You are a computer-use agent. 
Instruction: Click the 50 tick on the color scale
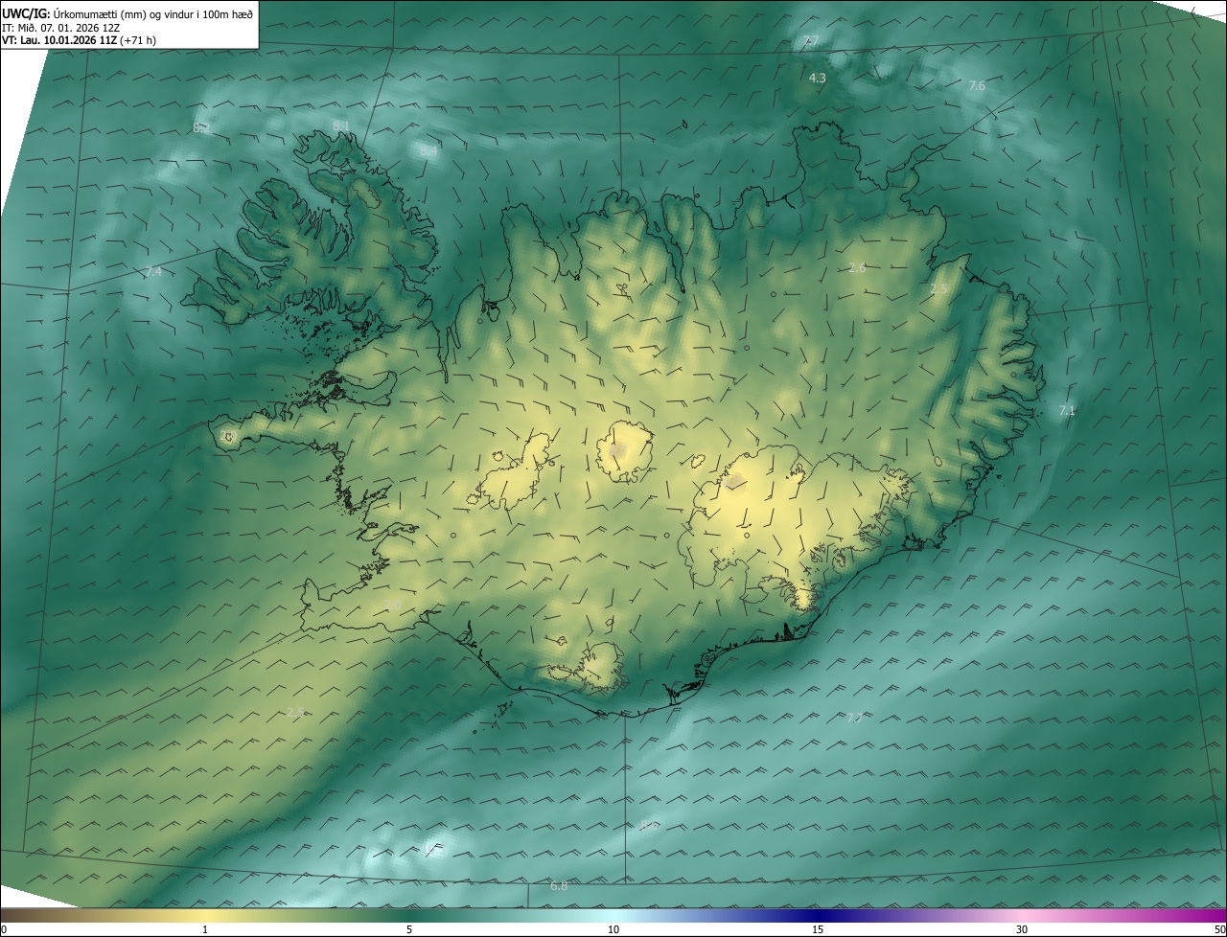tap(1219, 929)
